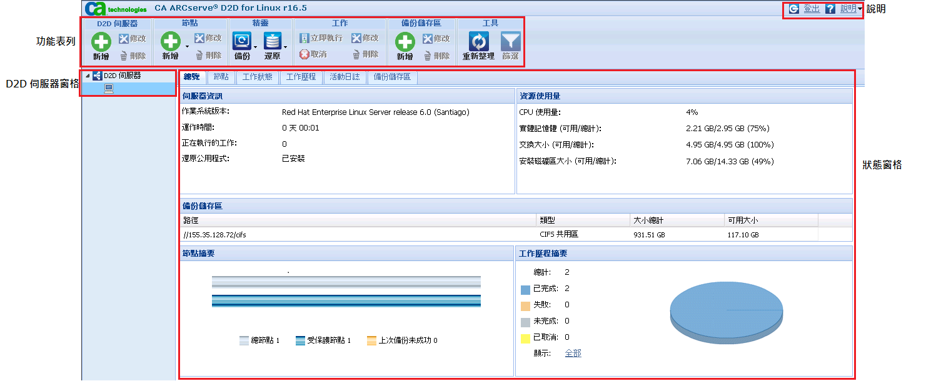936x381 pixels.
Task: Select D2D 伺服器 in the tree
Action: click(x=122, y=76)
